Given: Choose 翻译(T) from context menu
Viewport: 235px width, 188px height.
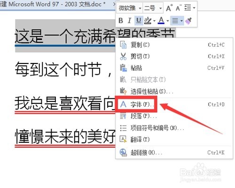Looking at the screenshot, I should (x=174, y=140).
